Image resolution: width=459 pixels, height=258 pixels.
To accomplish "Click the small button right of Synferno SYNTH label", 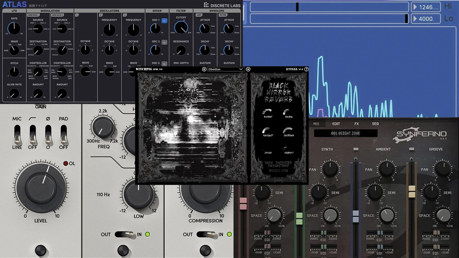I will [x=356, y=149].
